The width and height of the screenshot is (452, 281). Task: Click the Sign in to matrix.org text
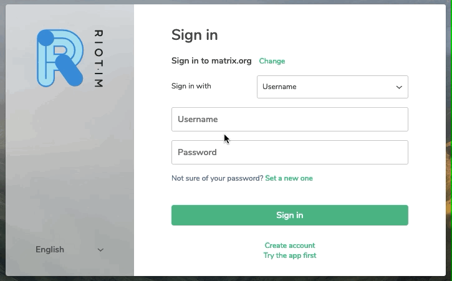[x=211, y=61]
